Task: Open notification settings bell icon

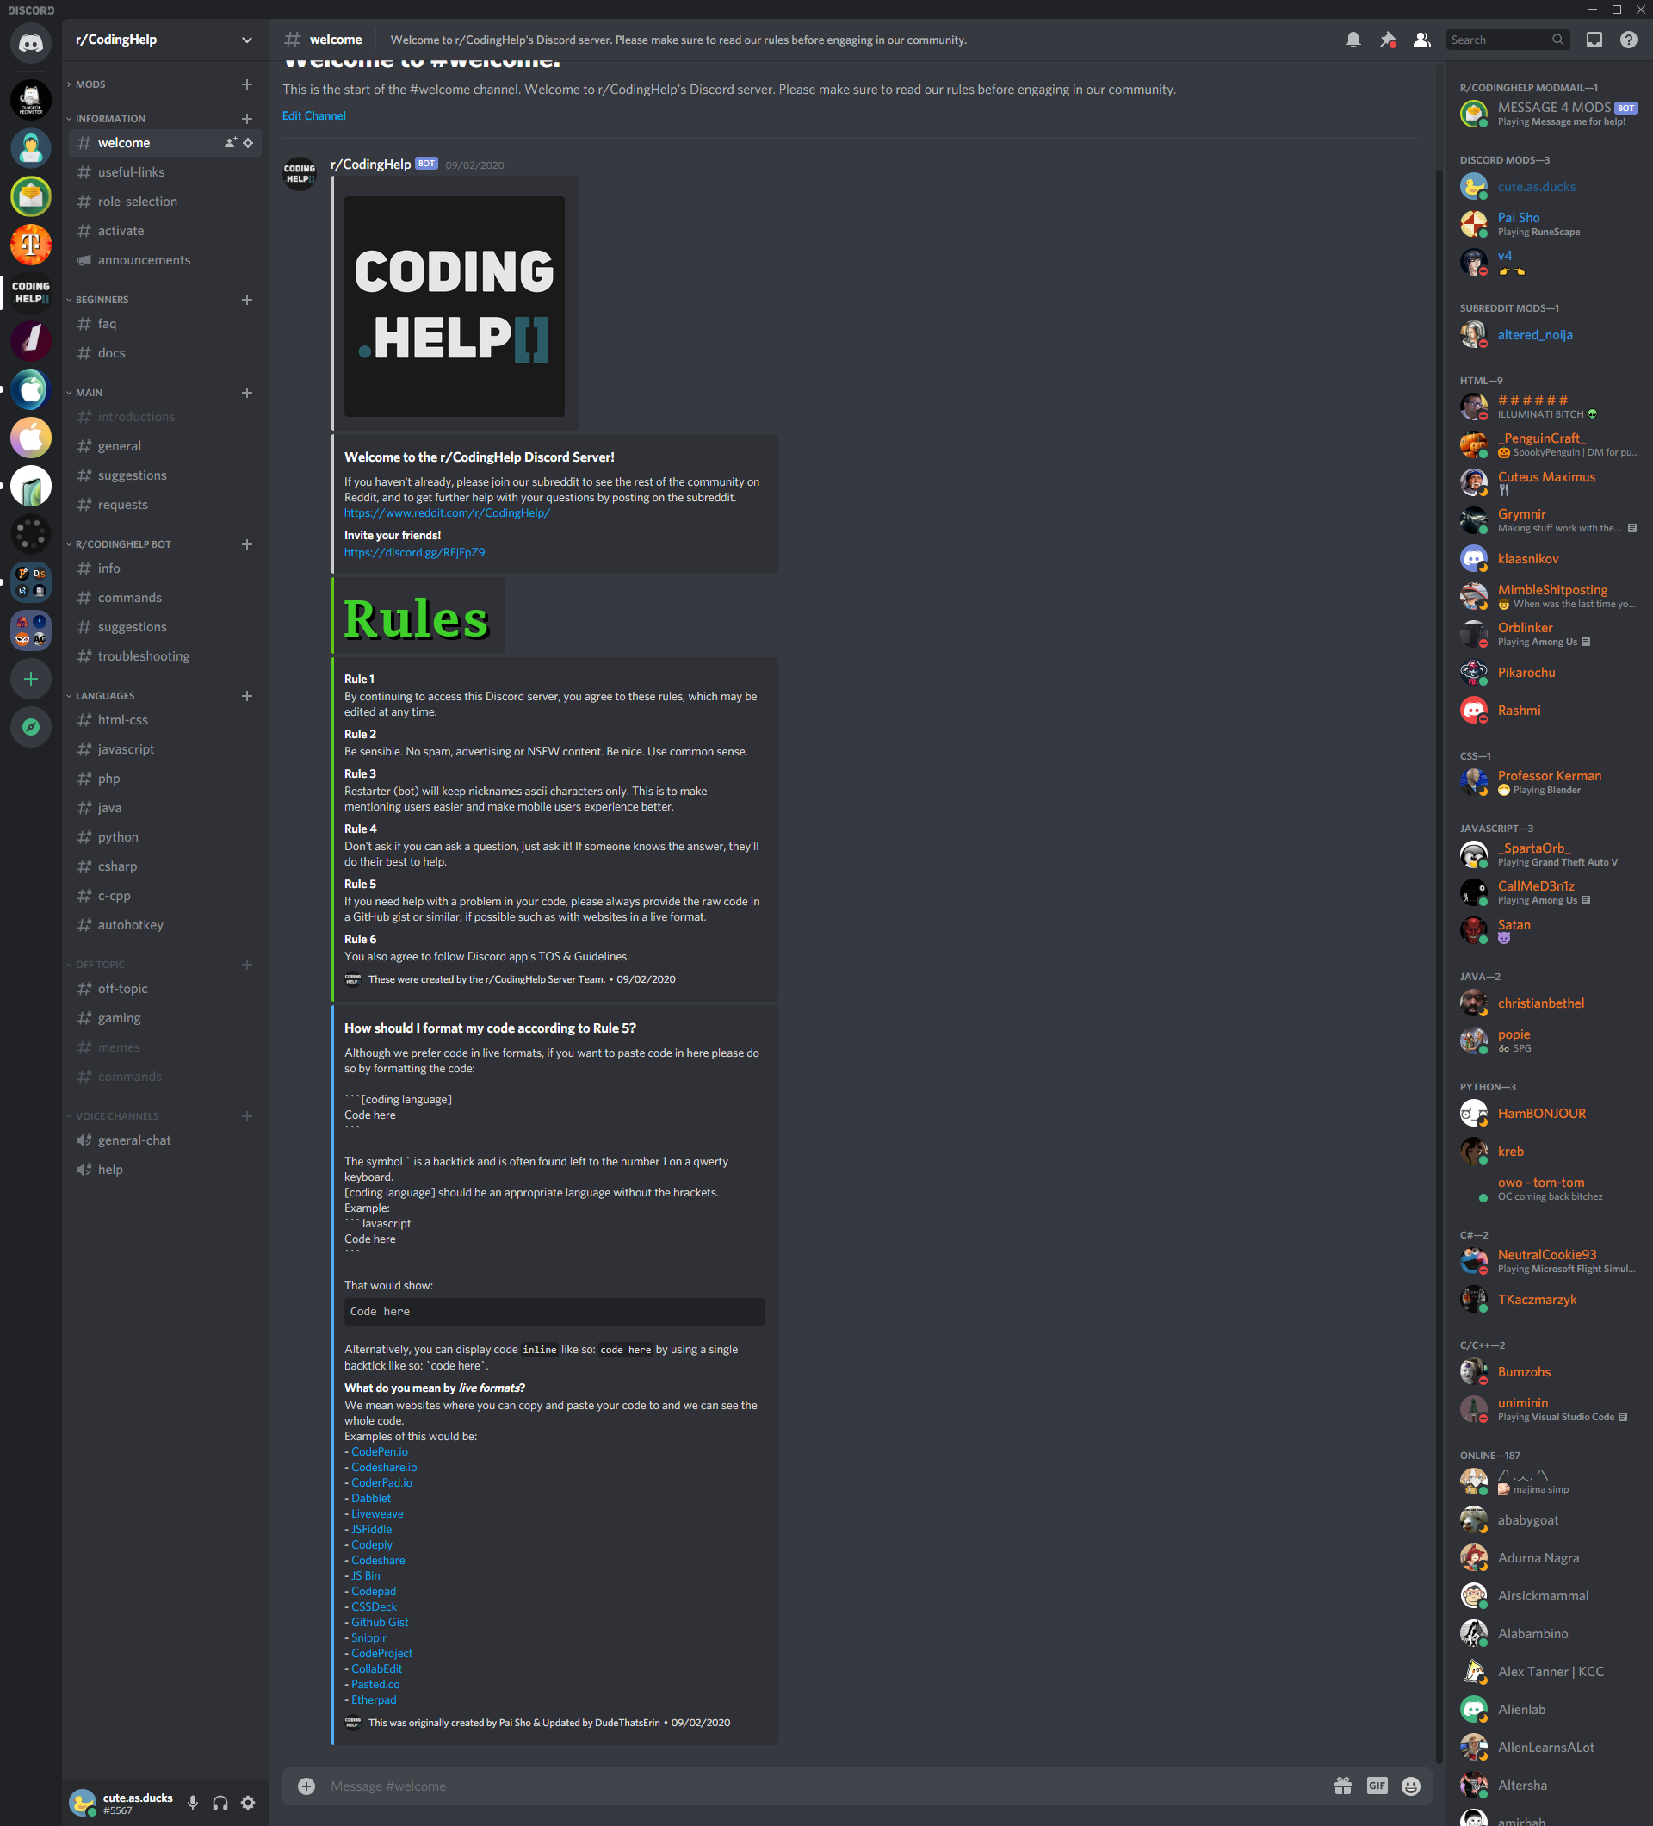Action: (1353, 40)
